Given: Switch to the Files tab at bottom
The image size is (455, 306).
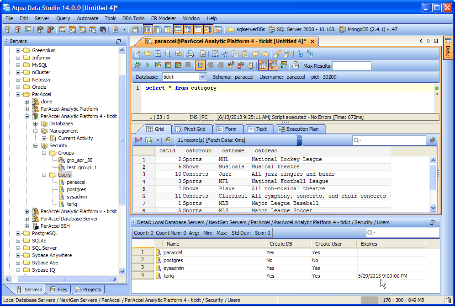Looking at the screenshot, I should (59, 290).
